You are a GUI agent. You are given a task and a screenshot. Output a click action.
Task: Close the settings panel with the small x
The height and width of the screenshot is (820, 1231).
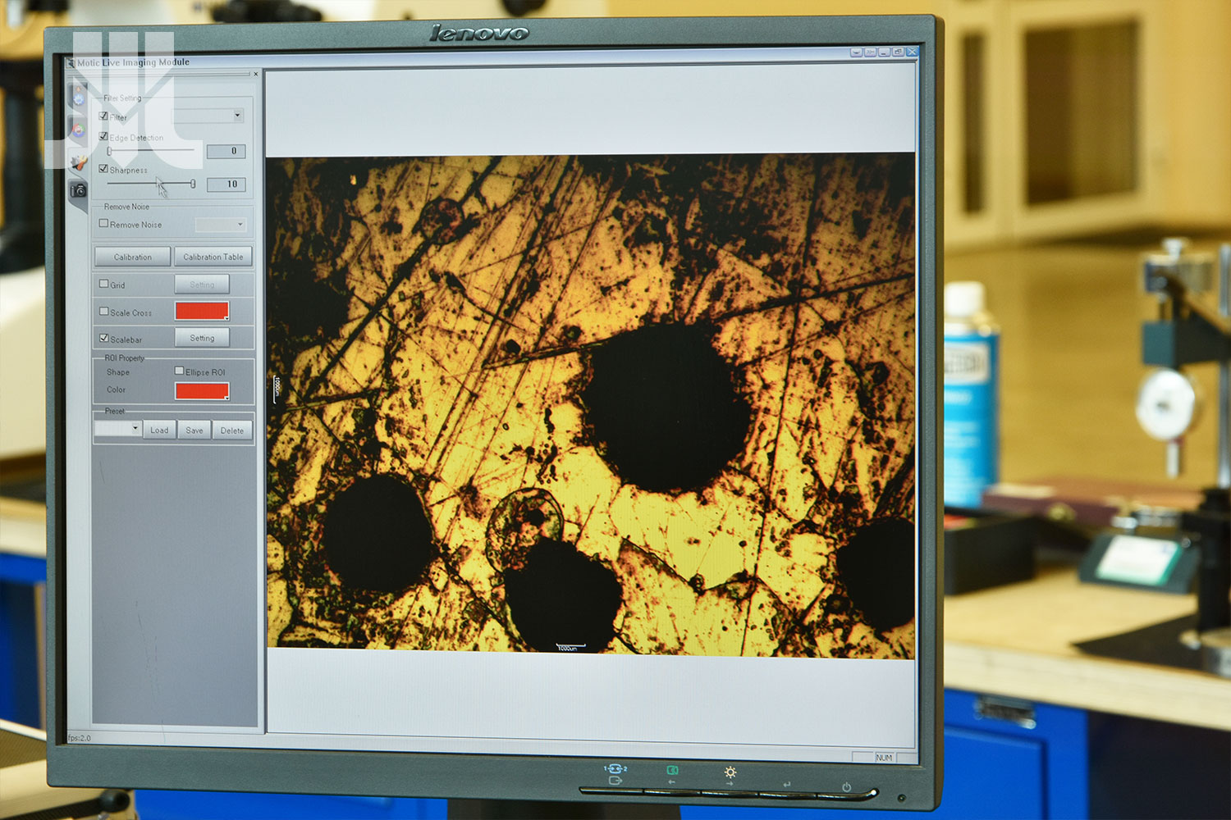[x=255, y=75]
